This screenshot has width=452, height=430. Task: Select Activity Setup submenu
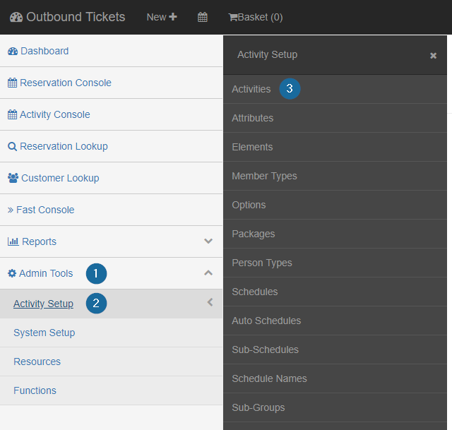point(43,304)
